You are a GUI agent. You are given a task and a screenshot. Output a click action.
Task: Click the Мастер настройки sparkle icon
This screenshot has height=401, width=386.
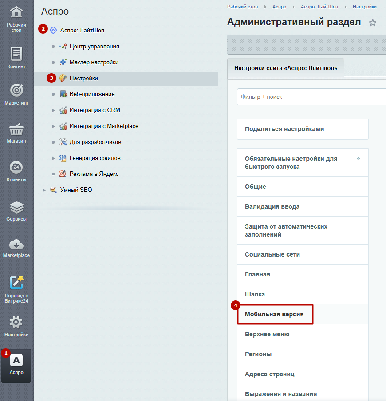click(63, 62)
